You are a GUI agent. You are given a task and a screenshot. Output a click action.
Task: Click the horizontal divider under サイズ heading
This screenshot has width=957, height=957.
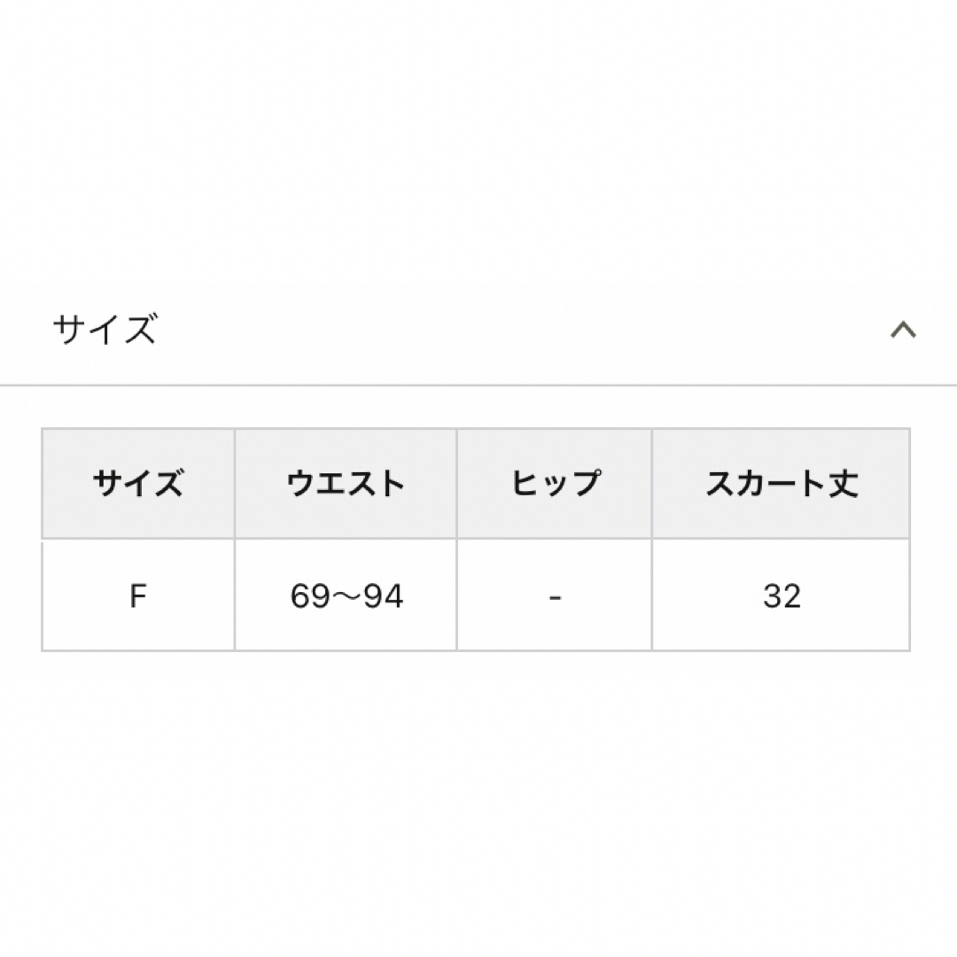(x=478, y=385)
